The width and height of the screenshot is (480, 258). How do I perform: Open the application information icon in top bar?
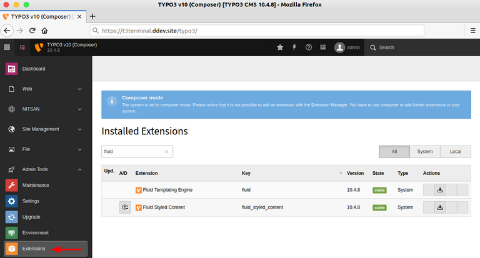[323, 47]
